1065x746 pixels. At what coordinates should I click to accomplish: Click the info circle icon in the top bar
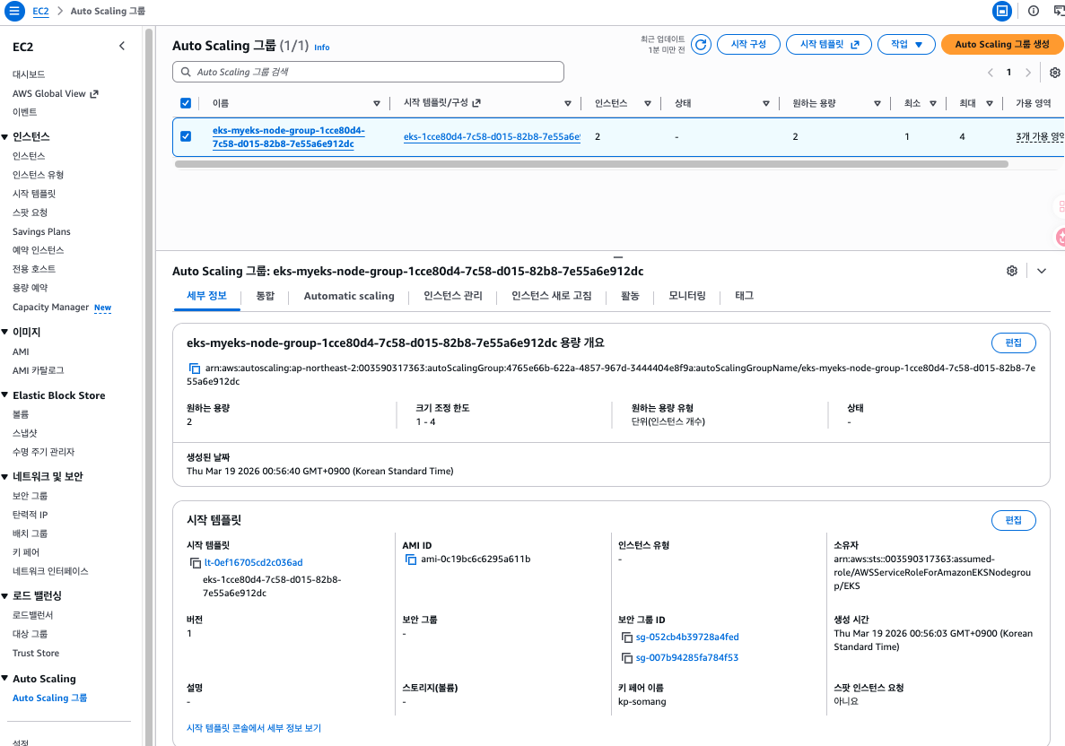[x=1034, y=11]
